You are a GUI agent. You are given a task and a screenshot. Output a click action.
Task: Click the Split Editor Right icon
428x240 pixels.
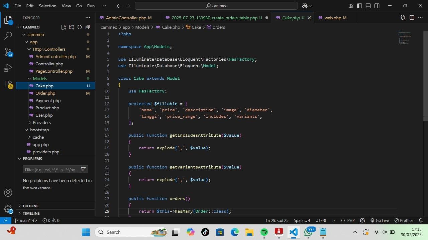(412, 18)
